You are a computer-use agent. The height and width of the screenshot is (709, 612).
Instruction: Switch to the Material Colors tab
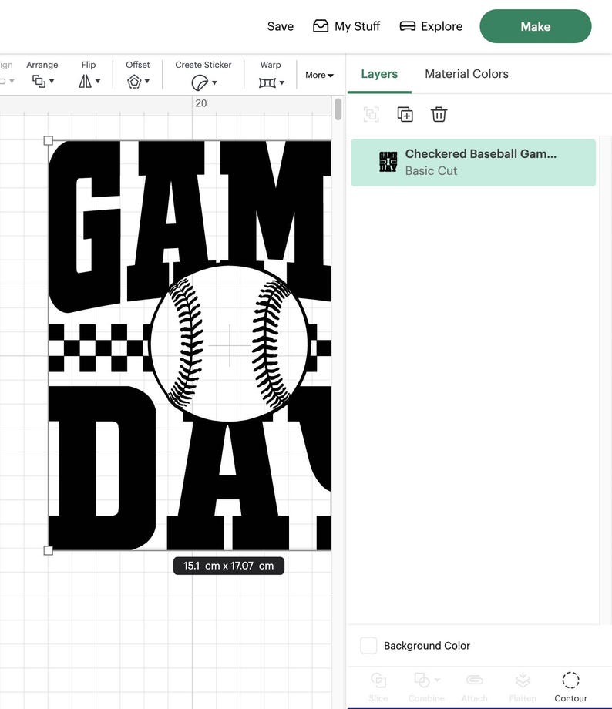pyautogui.click(x=466, y=74)
